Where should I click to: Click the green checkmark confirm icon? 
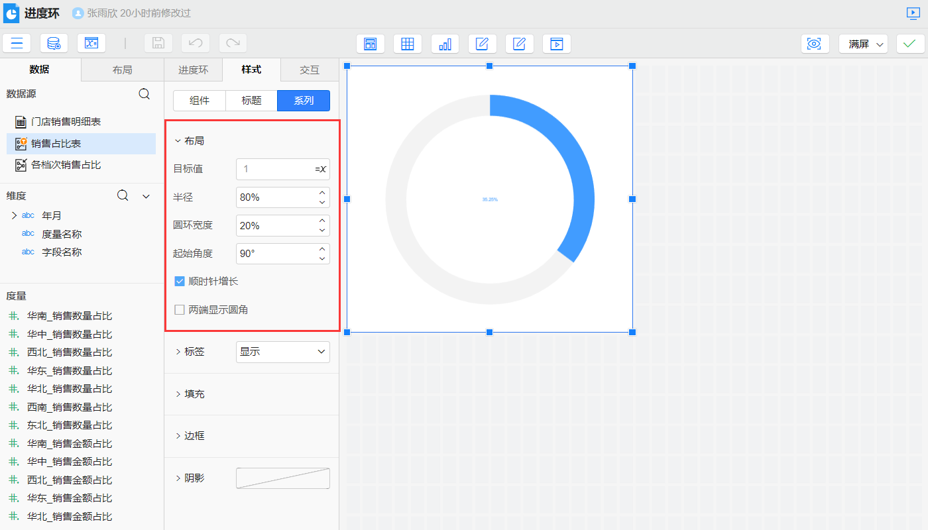pos(910,44)
